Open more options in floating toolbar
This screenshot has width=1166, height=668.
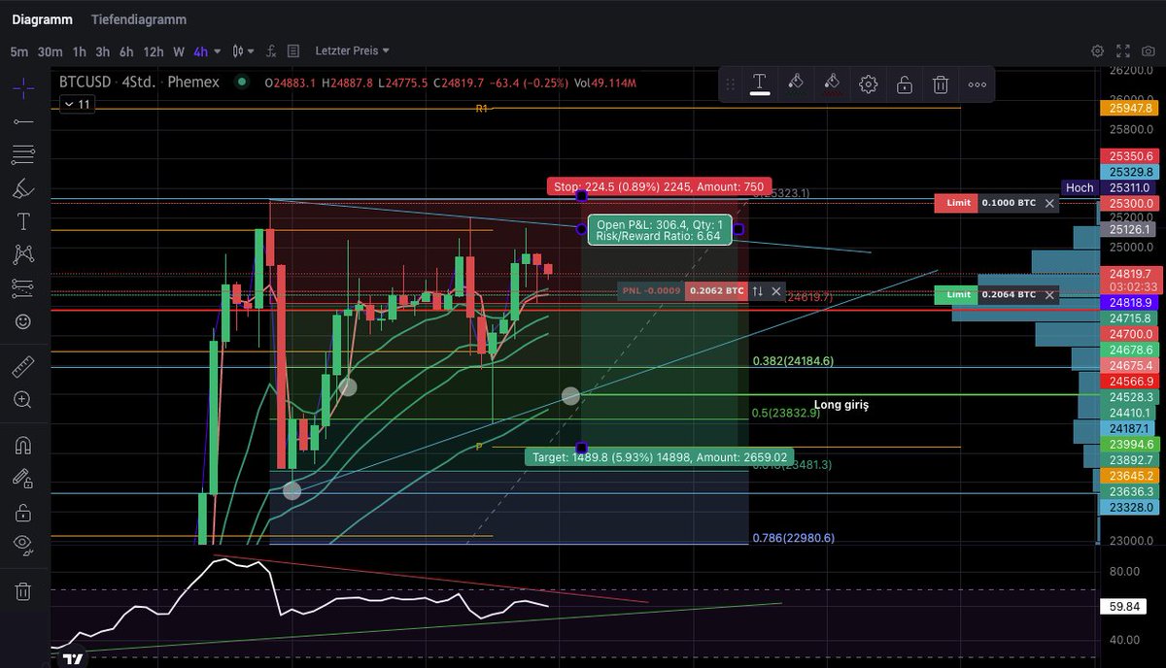[977, 84]
